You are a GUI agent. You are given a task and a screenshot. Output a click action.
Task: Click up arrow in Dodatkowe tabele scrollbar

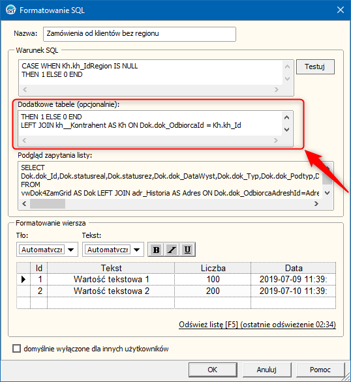click(x=287, y=117)
